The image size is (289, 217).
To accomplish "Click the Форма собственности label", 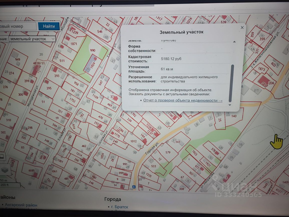I will pyautogui.click(x=142, y=49).
